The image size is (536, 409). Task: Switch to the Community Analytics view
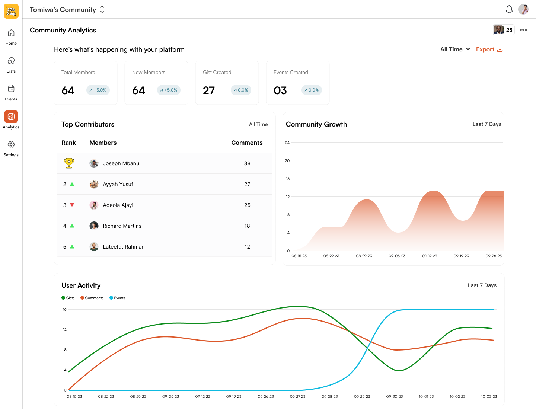pos(63,30)
